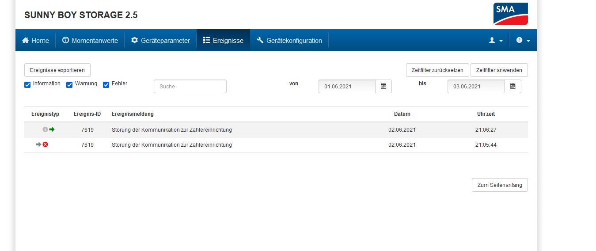
Task: Uncheck the Information checkbox
Action: 27,84
